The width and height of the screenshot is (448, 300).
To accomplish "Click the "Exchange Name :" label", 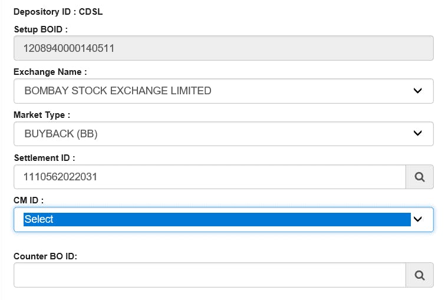I will pyautogui.click(x=50, y=72).
